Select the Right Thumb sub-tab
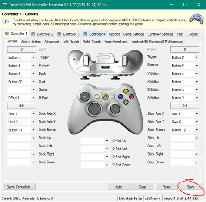This screenshot has width=206, height=202. 92,42
